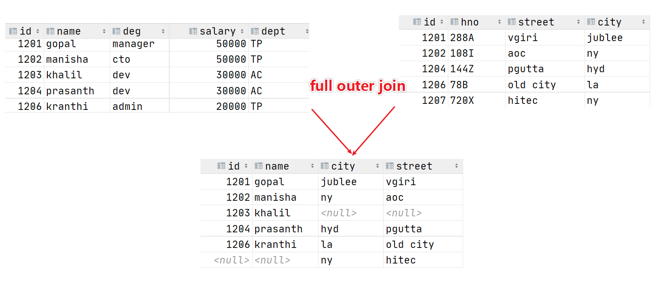The width and height of the screenshot is (664, 286).
Task: Toggle sort arrows on name in salary table
Action: click(104, 31)
